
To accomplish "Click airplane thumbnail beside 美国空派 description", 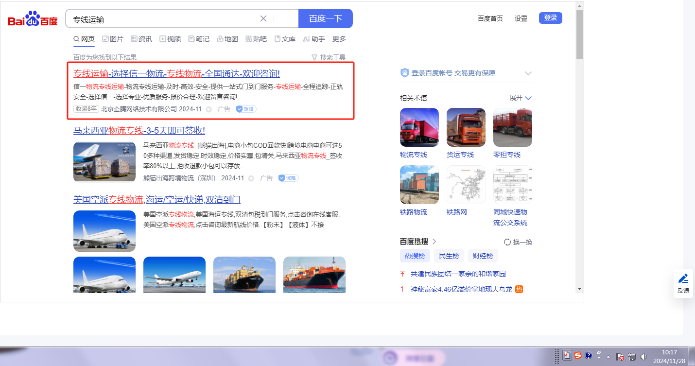I will tap(104, 231).
